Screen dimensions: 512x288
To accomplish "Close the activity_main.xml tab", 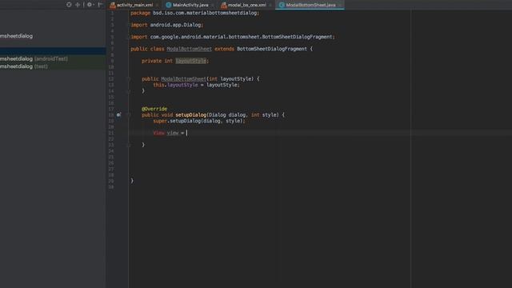I will pyautogui.click(x=157, y=5).
